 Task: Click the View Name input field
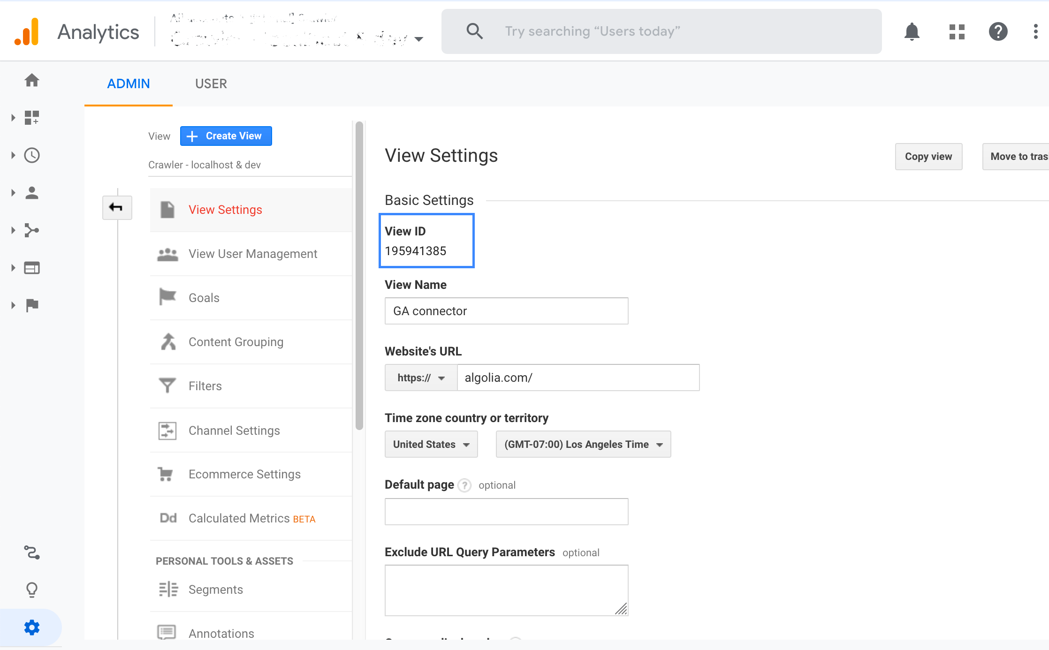(506, 311)
